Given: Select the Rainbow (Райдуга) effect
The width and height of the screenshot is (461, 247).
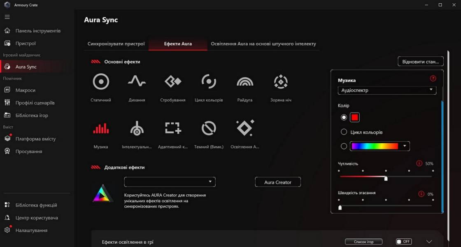Looking at the screenshot, I should click(245, 82).
